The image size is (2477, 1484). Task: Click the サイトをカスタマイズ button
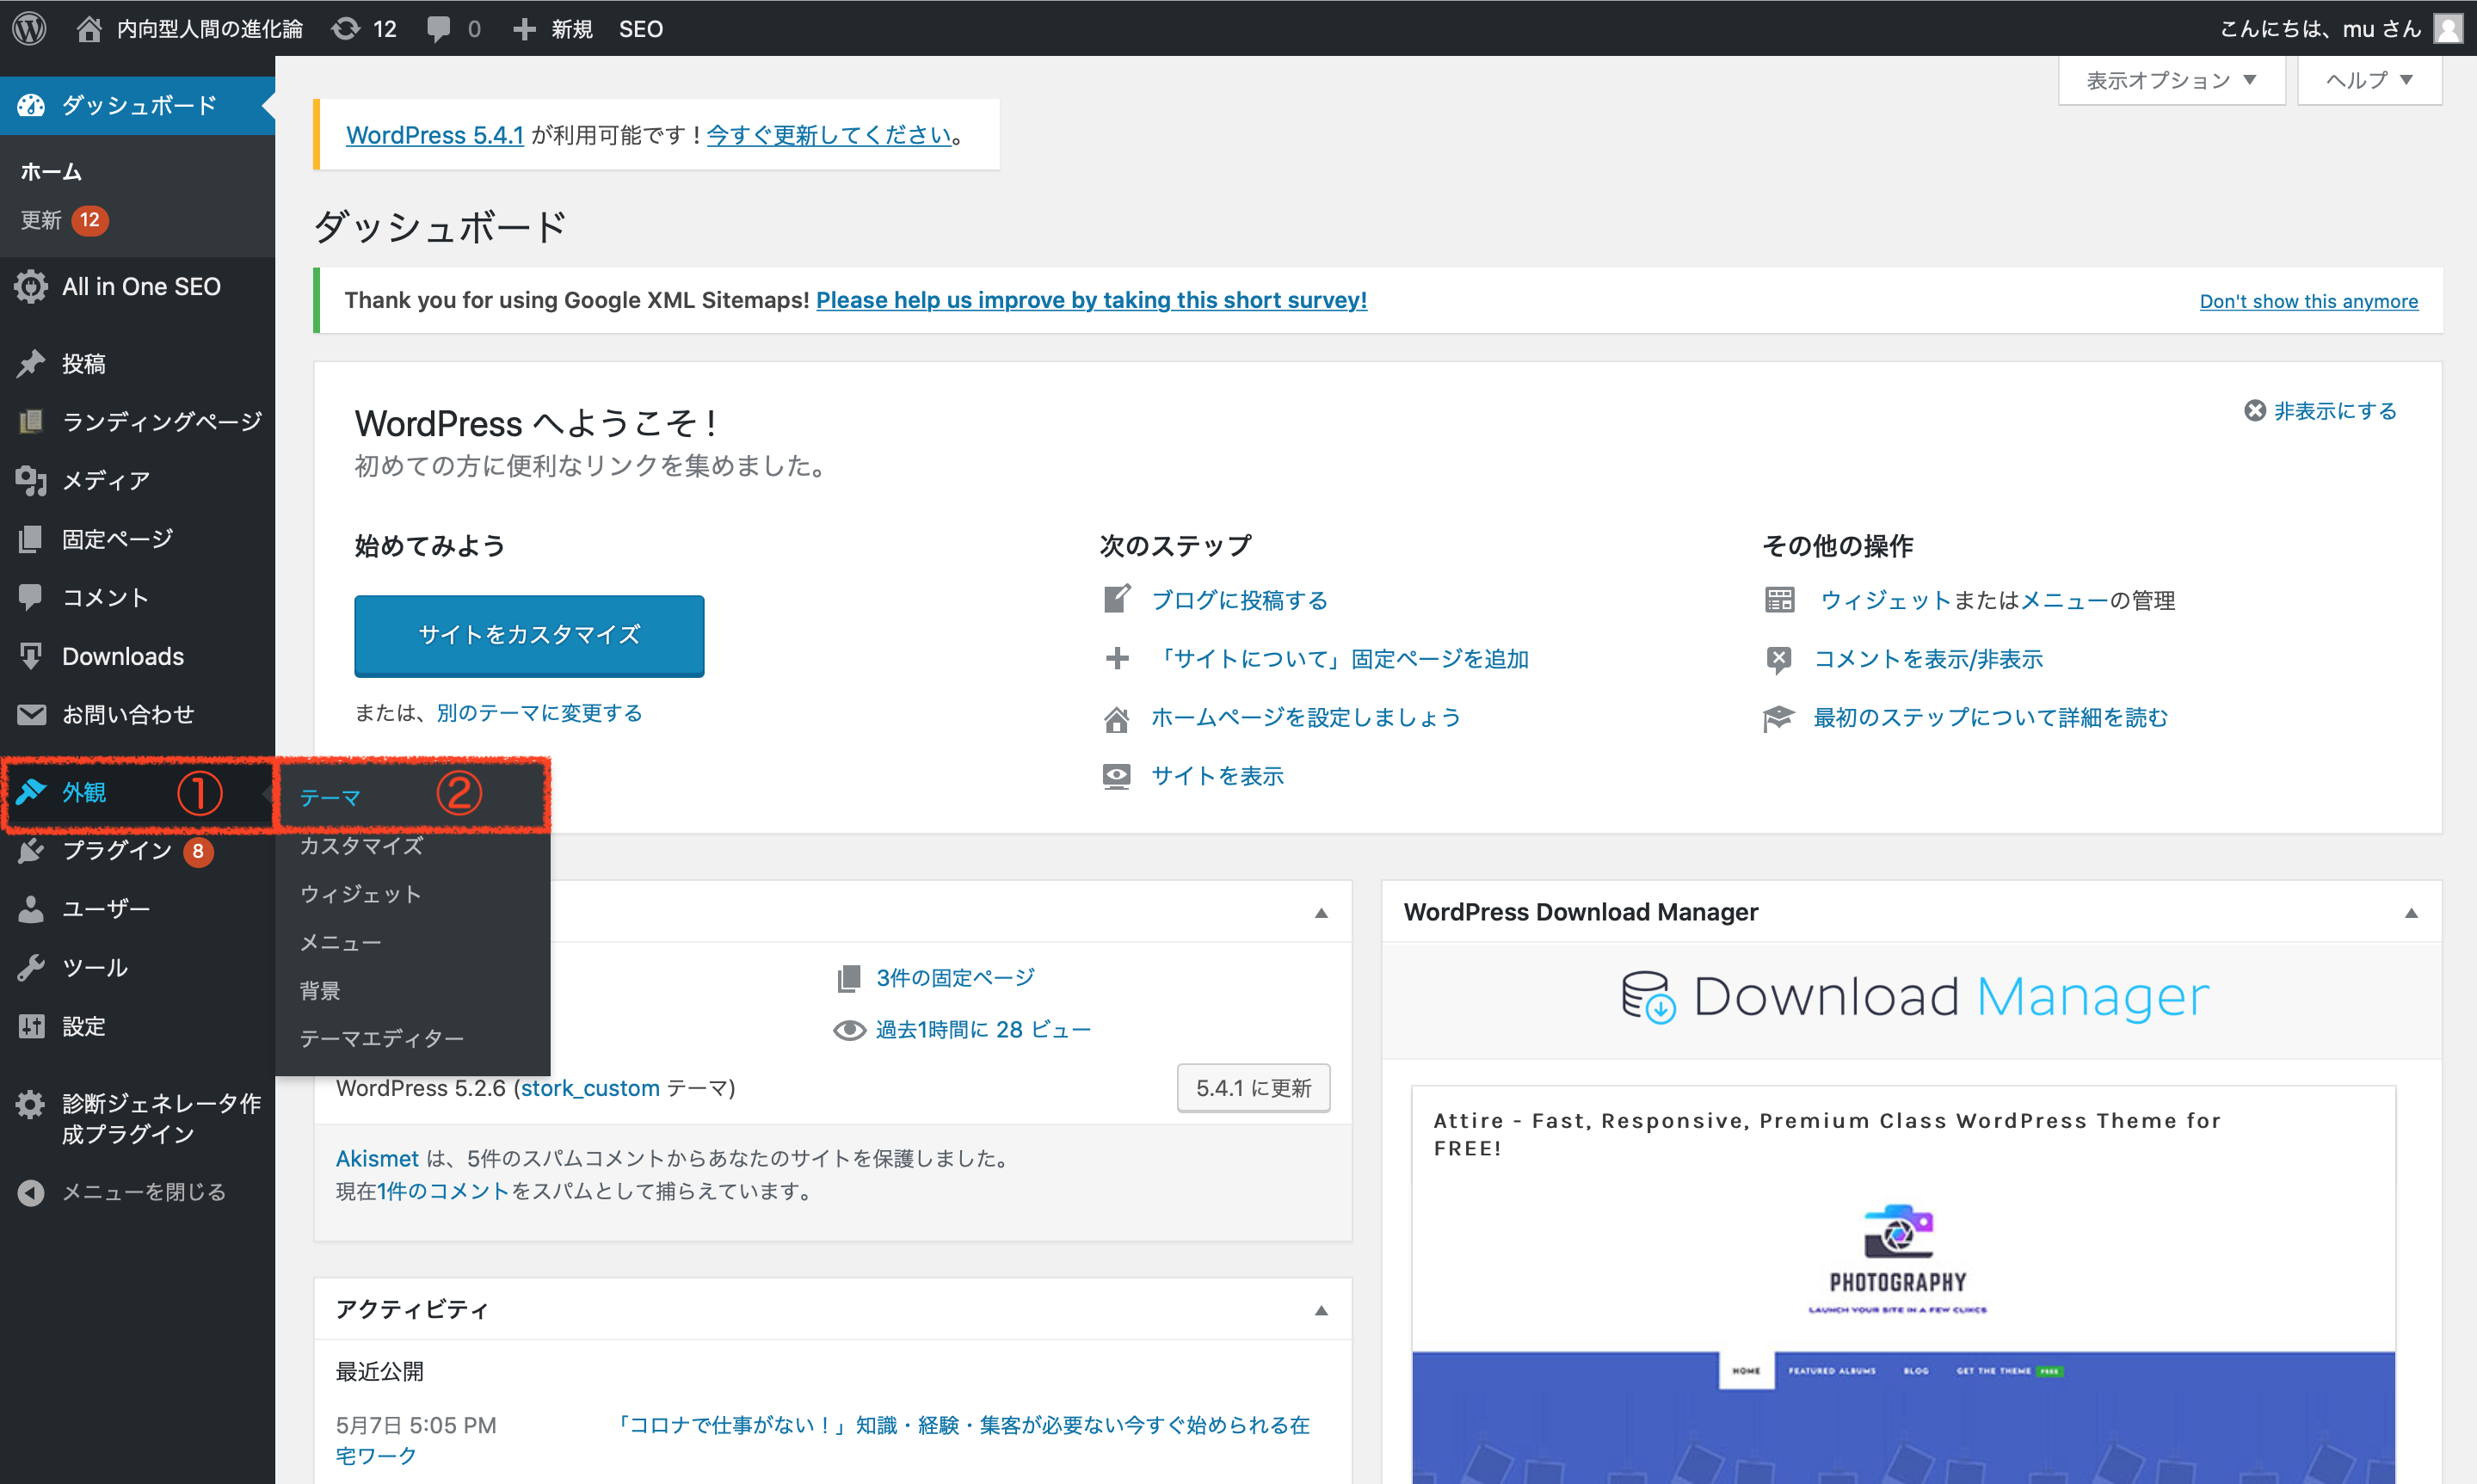click(x=529, y=636)
